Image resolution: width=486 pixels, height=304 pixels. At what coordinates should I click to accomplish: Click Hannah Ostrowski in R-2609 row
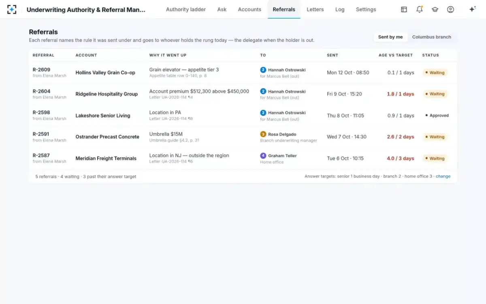(x=287, y=70)
